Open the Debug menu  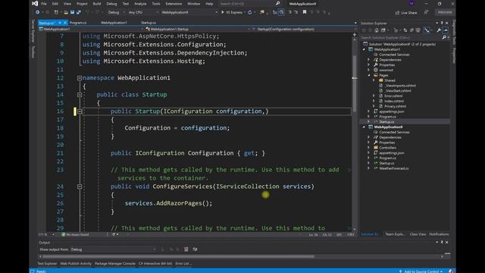[111, 4]
